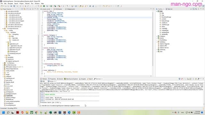Viewport: 205px width, 115px height.
Task: Minimize the Project Explorer panel
Action: click(35, 9)
